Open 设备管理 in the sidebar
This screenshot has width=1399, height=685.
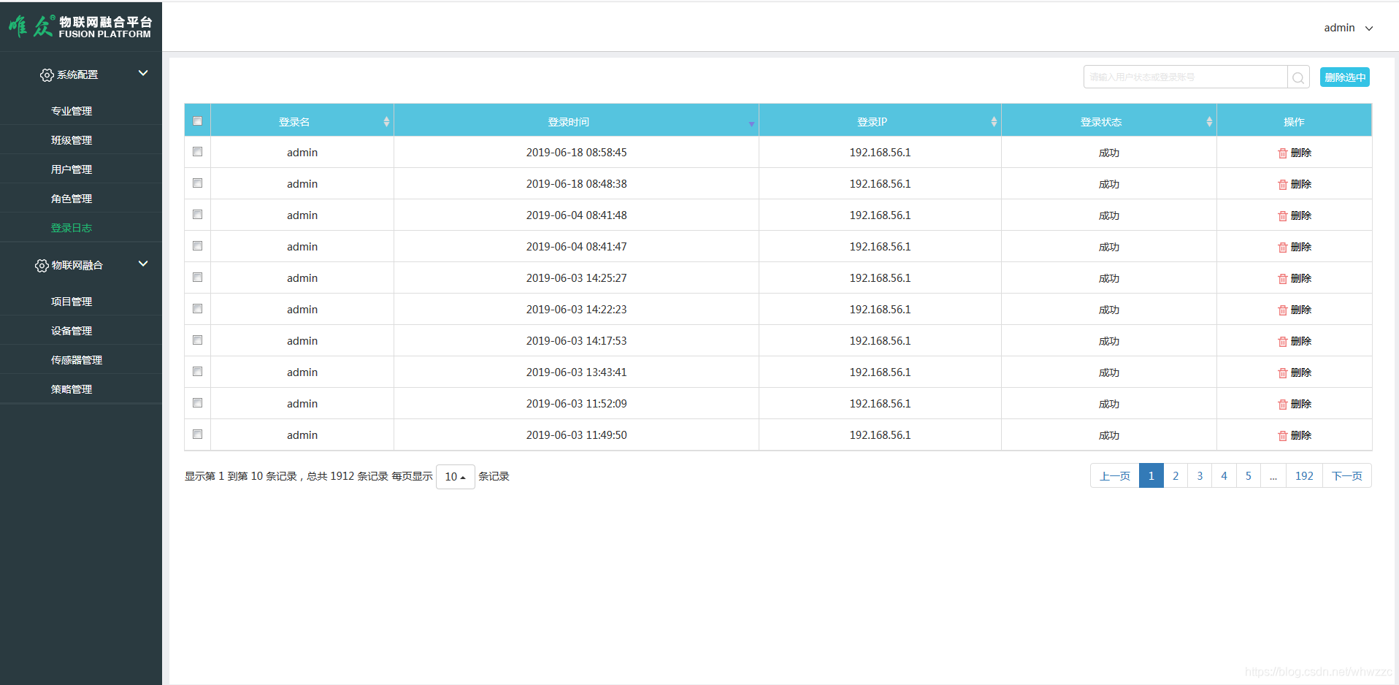click(72, 331)
